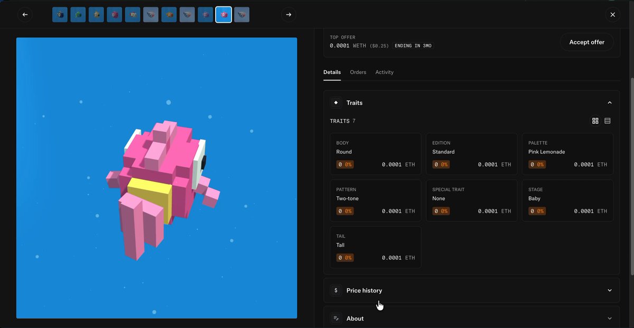Screen dimensions: 634x328
Task: Click the icon beside the About heading
Action: click(336, 318)
